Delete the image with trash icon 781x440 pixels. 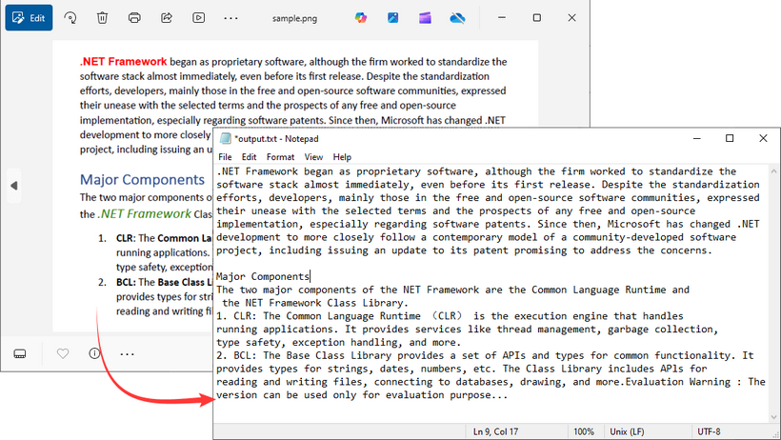pos(103,18)
